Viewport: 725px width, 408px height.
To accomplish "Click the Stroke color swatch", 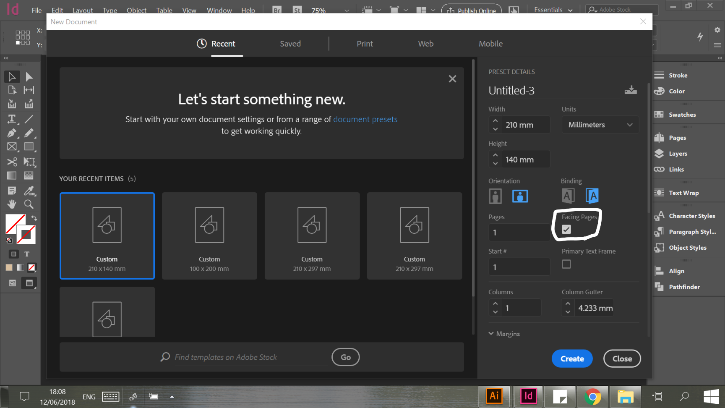I will coord(26,235).
